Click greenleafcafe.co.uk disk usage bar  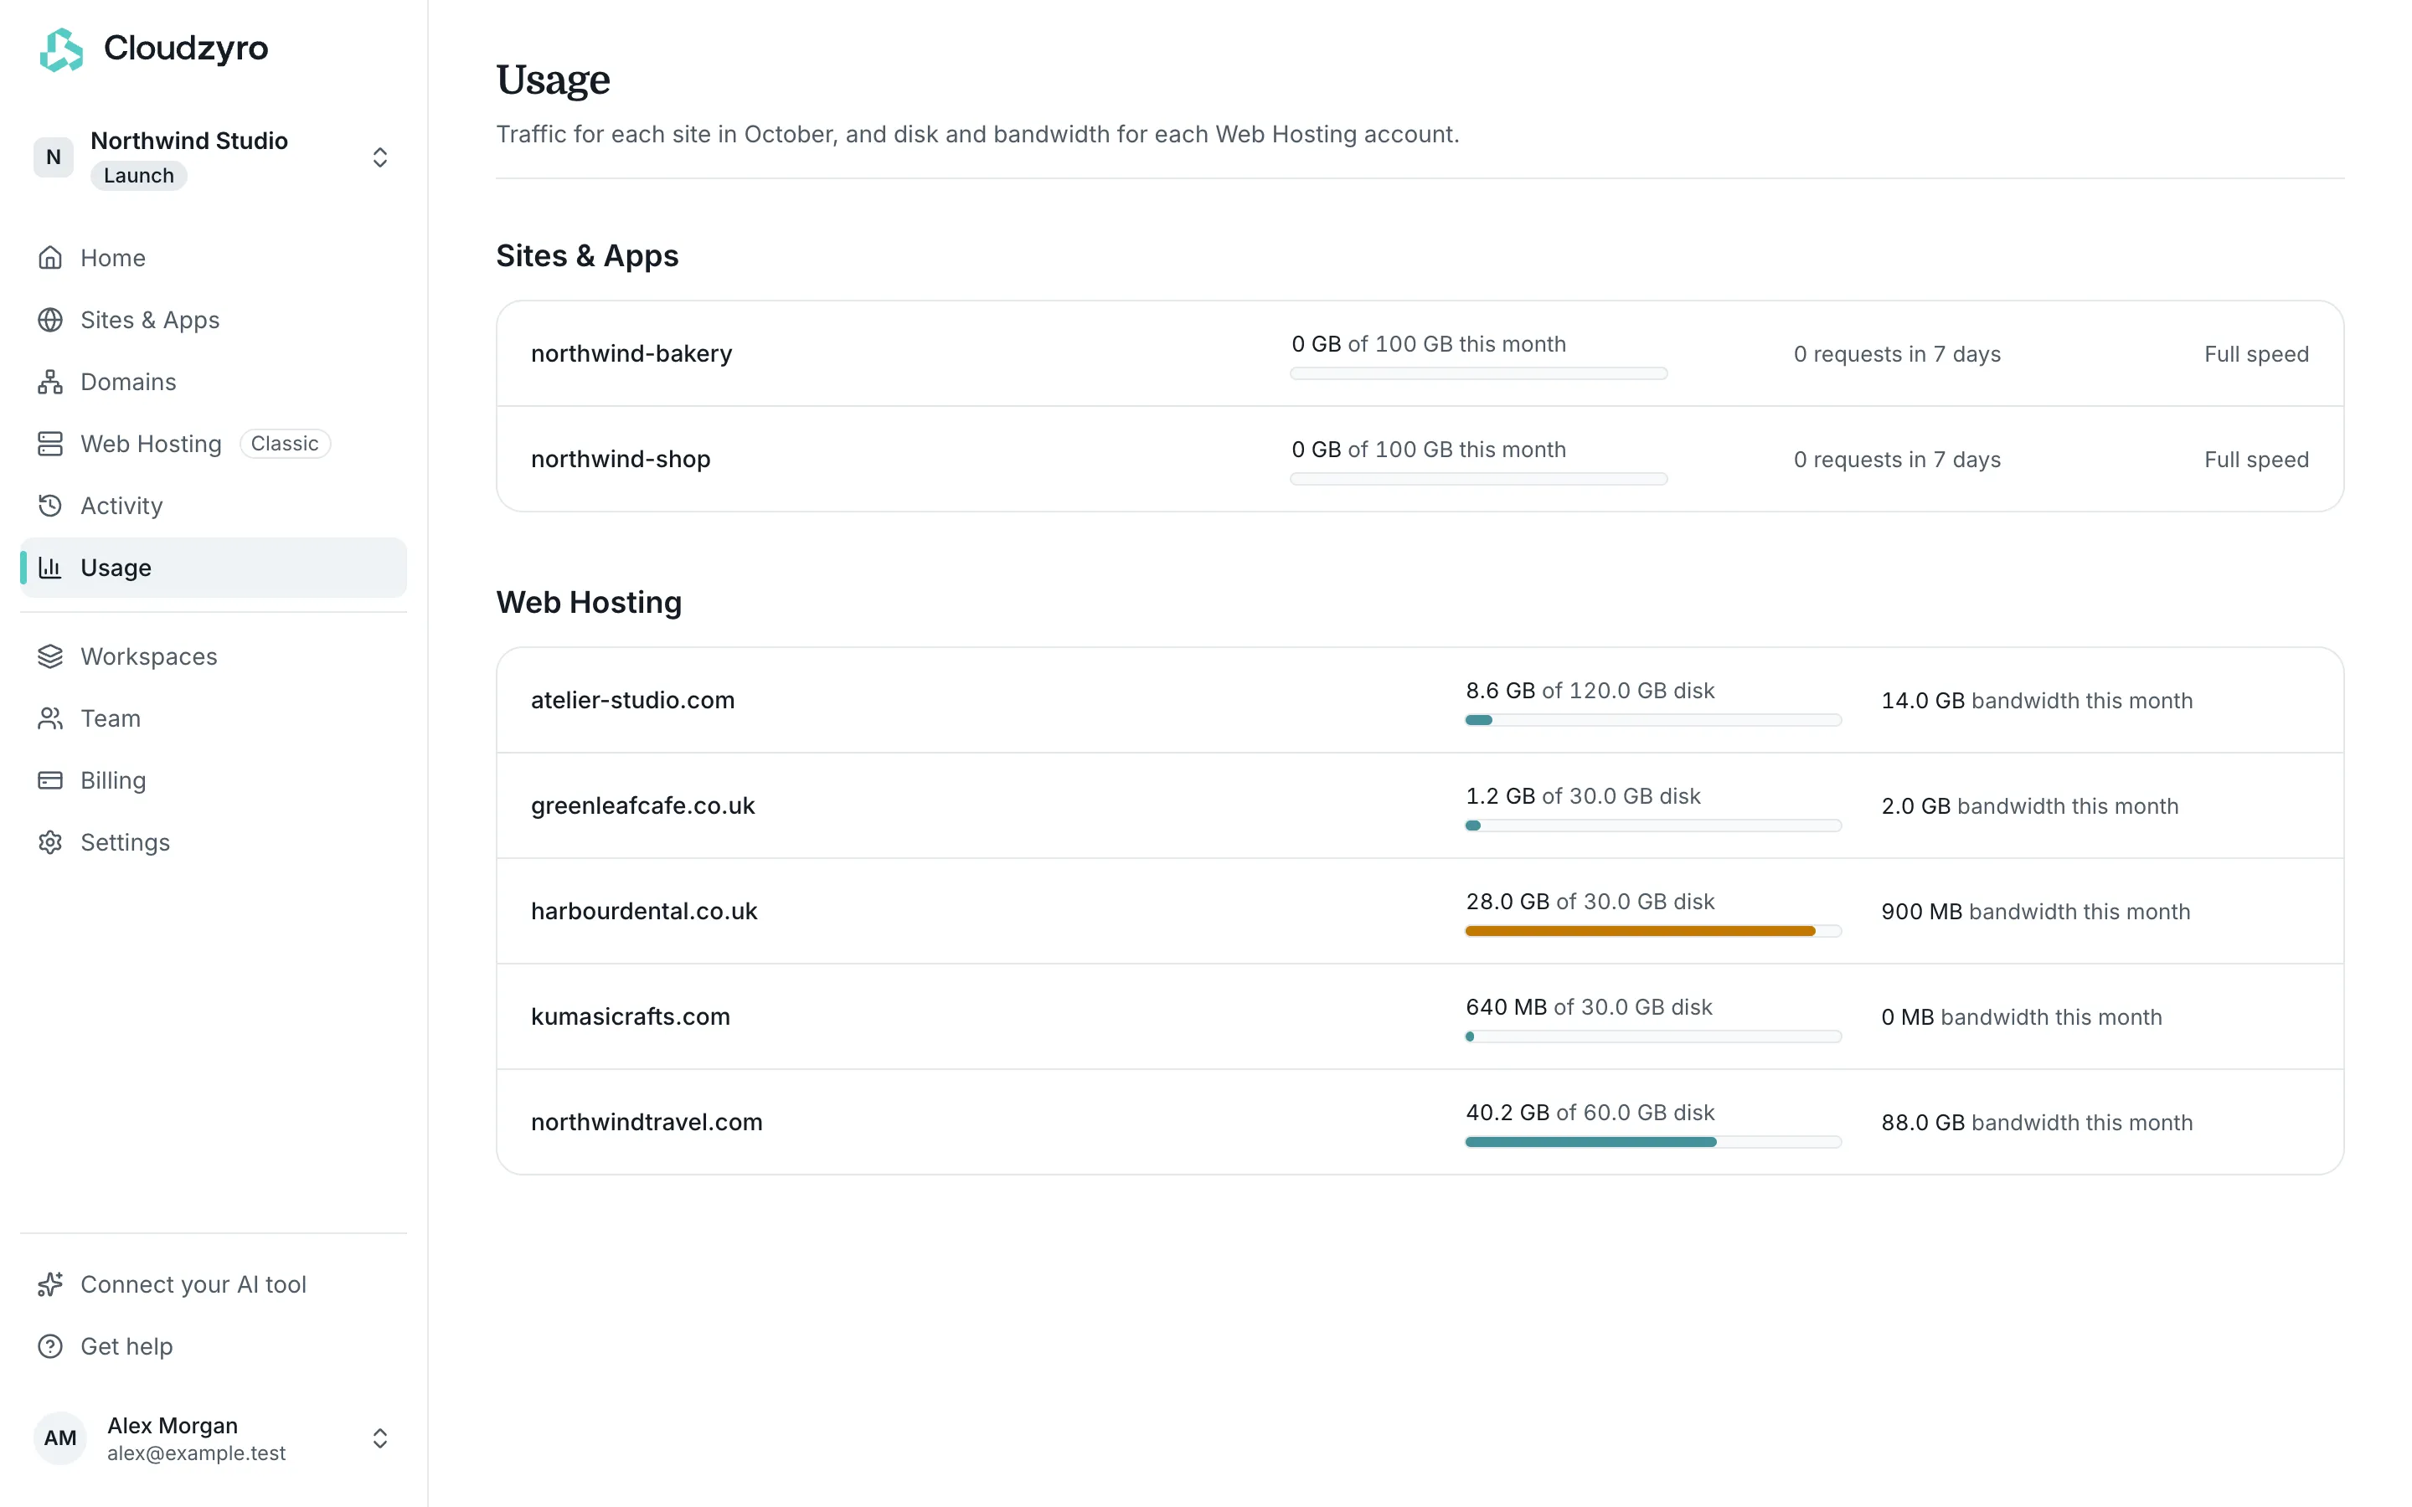[x=1652, y=826]
